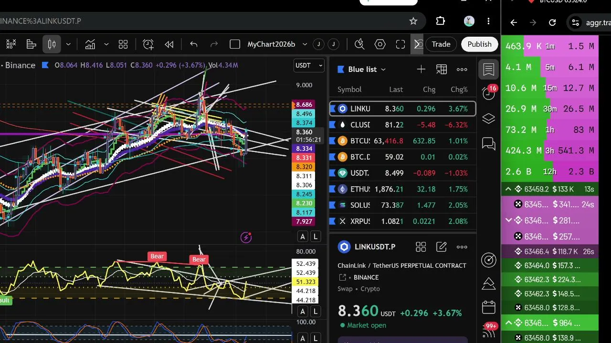
Task: Open the MyChart2026b layout name
Action: (271, 44)
